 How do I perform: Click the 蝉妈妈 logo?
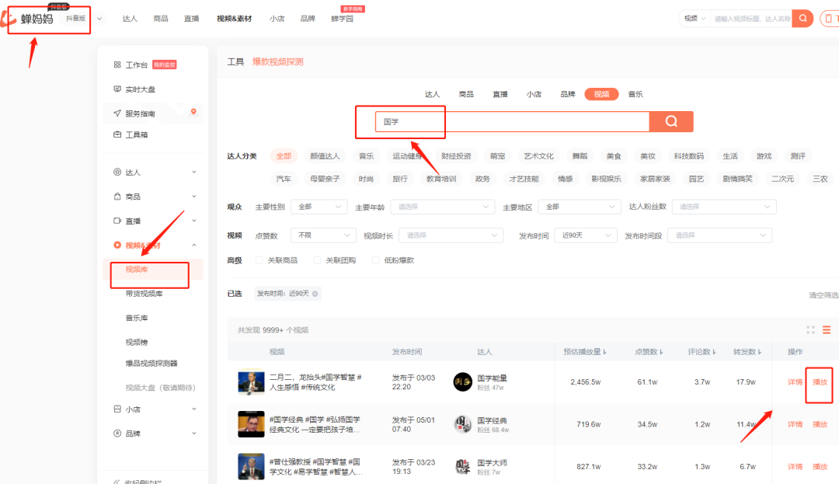tap(28, 19)
